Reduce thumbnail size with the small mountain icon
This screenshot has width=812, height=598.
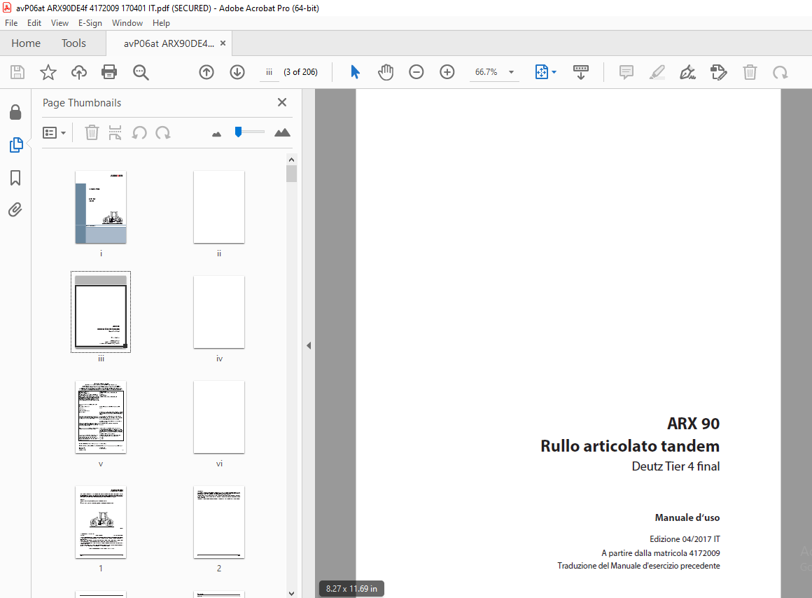216,134
